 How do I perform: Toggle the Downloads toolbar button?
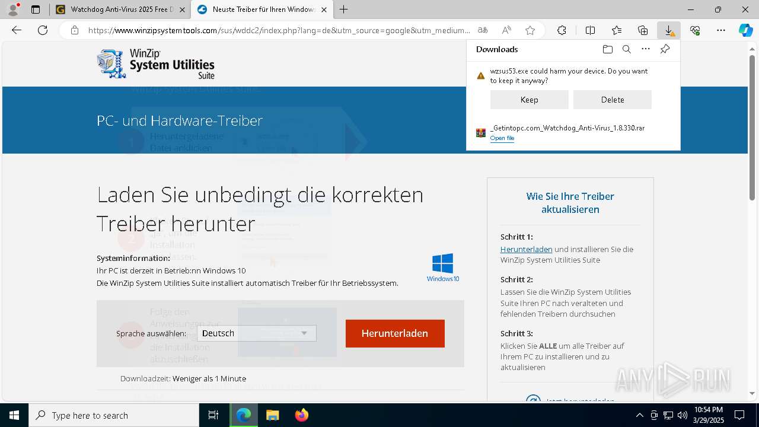[669, 30]
